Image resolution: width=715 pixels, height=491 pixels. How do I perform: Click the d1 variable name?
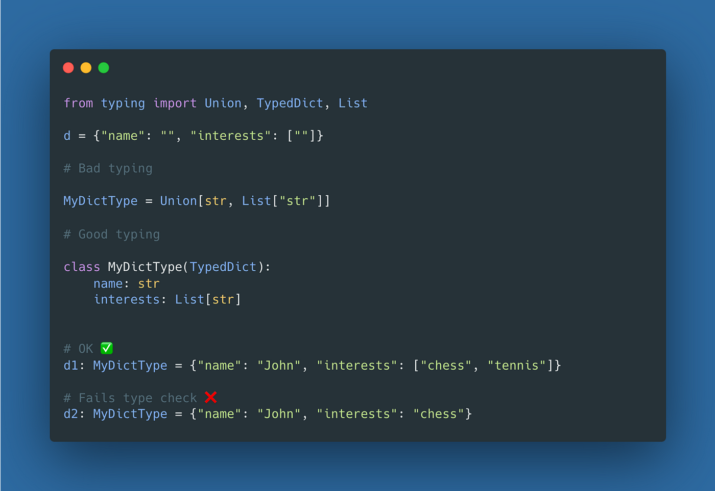click(70, 365)
